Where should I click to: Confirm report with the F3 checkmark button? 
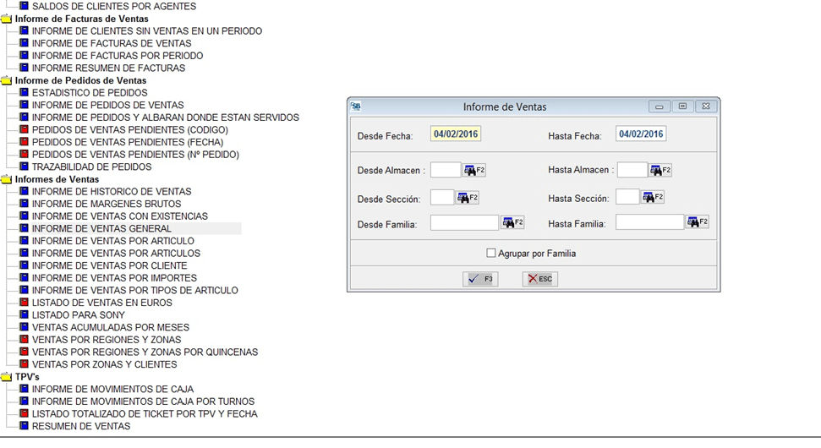click(x=480, y=279)
